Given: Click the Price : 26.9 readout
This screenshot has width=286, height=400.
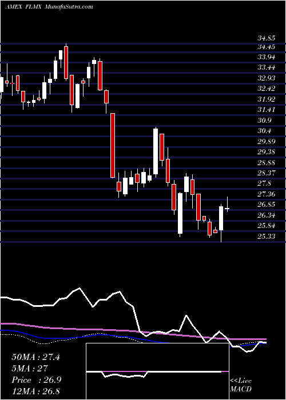Looking at the screenshot, I should point(35,380).
